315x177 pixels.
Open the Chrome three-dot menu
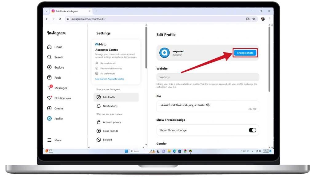point(269,19)
